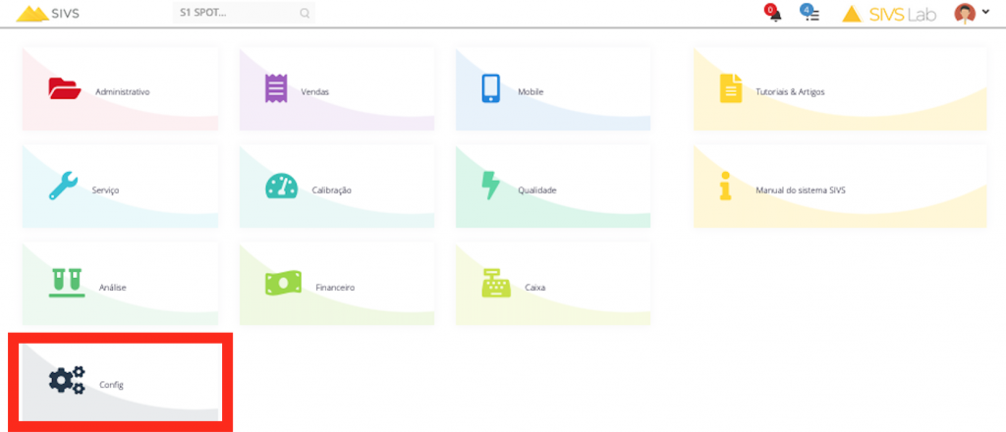Open the Calibração module label
The height and width of the screenshot is (432, 1006).
tap(331, 190)
